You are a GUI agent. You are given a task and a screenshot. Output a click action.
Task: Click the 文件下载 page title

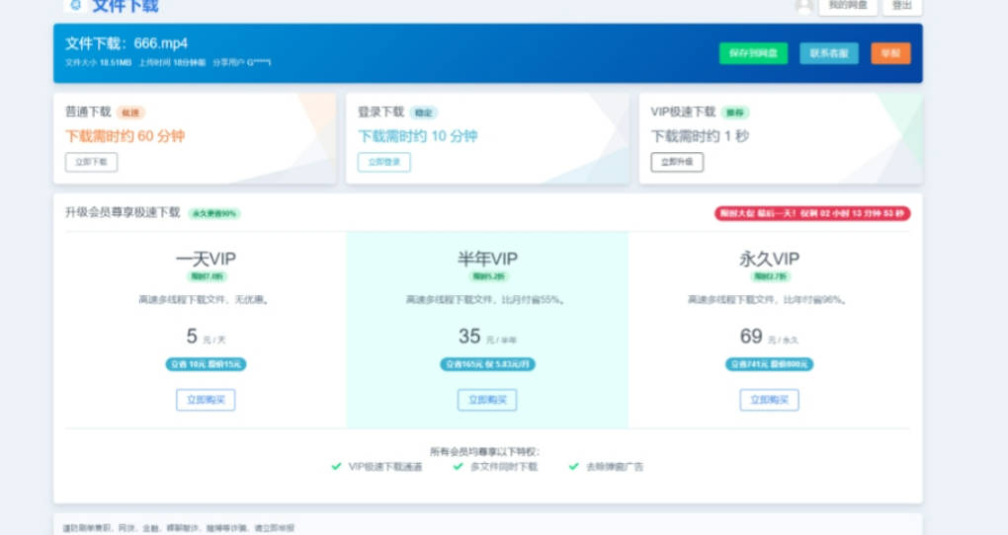[126, 7]
